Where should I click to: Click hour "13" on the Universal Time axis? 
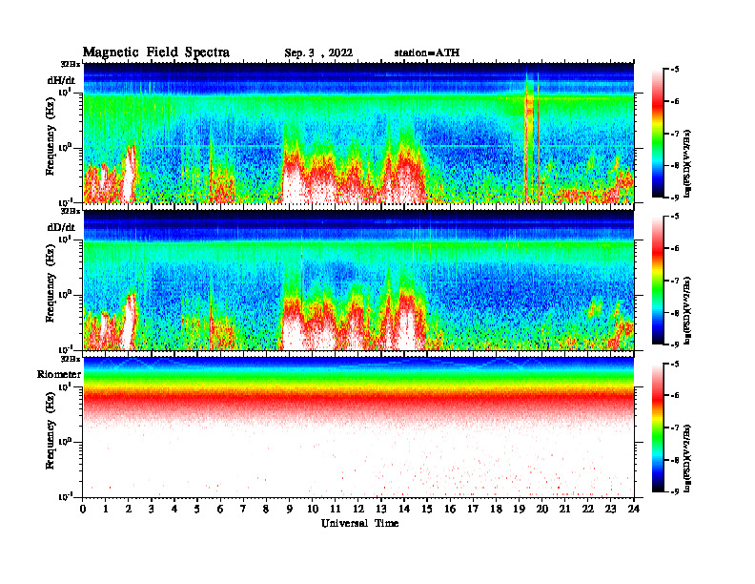click(381, 510)
